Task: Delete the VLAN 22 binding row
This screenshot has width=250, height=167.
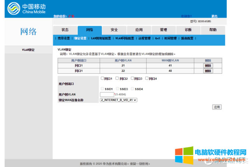Action: [208, 71]
